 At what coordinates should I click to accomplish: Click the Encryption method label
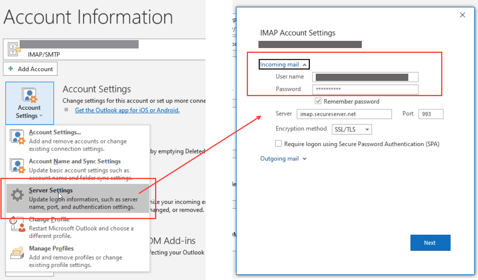point(301,129)
